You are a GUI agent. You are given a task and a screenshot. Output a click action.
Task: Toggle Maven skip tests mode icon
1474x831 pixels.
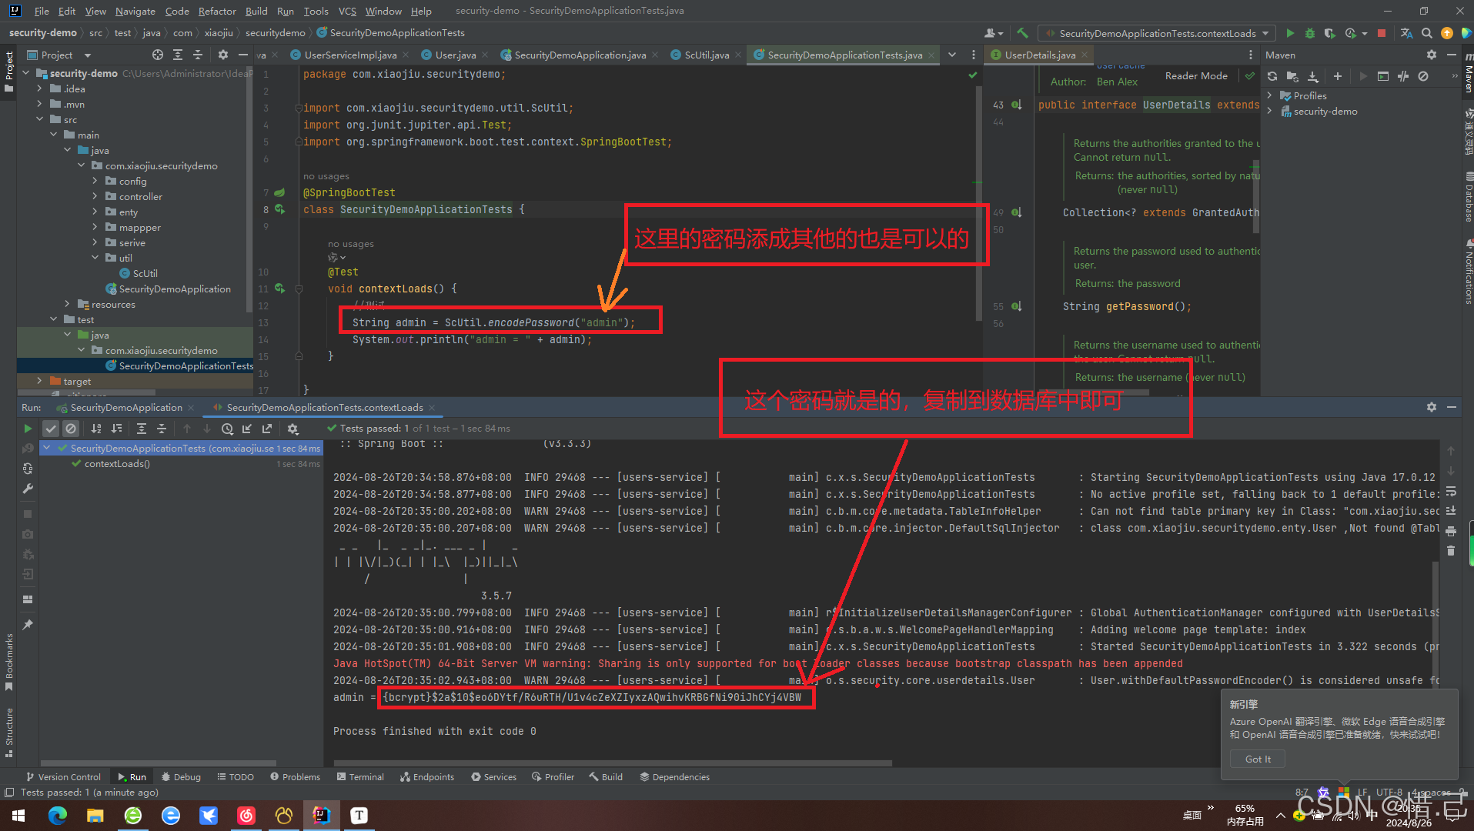1423,76
